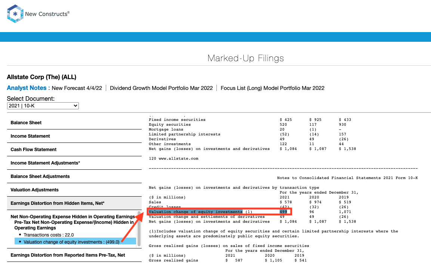Select the Balance Sheet section
Viewport: 431px width, 263px height.
click(x=74, y=123)
